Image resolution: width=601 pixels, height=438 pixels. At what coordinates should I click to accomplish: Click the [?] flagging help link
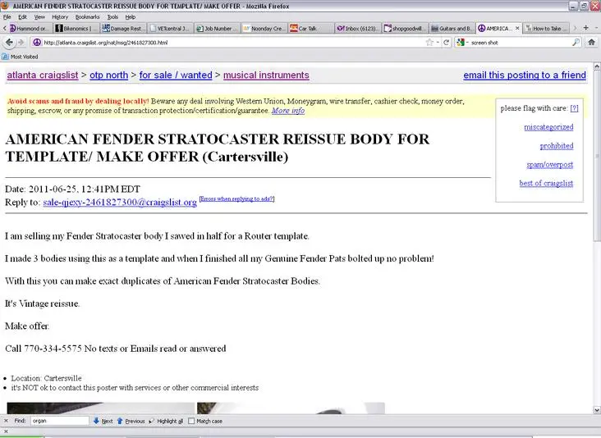point(574,108)
